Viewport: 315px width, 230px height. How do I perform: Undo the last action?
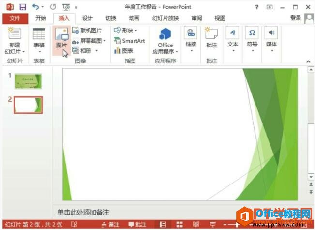35,7
